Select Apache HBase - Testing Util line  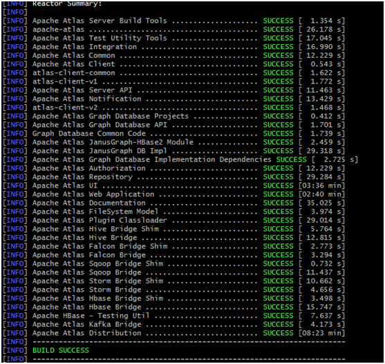[174, 316]
